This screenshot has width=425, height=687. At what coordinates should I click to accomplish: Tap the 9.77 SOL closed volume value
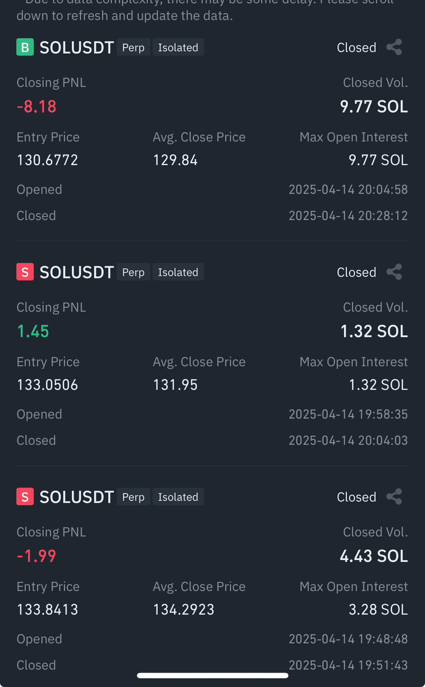[x=374, y=106]
